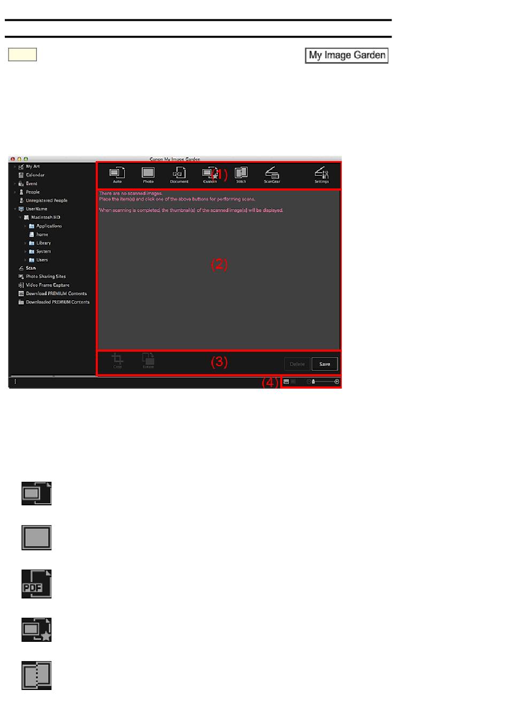This screenshot has height=728, width=508.
Task: Click the enlarged Auto scan icon below the window
Action: click(36, 494)
